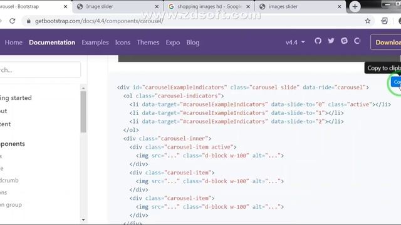
Task: Click the closing </ol> tag line
Action: pyautogui.click(x=131, y=130)
